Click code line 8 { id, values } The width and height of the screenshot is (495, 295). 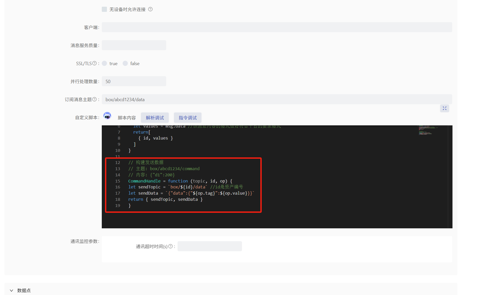tap(156, 138)
